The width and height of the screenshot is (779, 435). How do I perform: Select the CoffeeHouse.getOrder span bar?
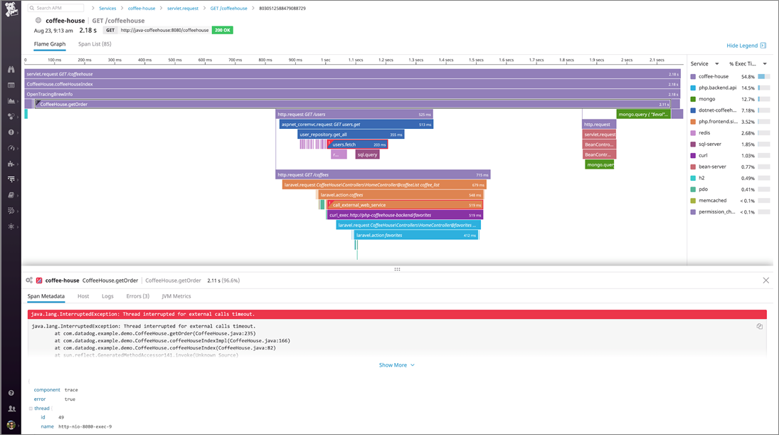click(x=351, y=104)
